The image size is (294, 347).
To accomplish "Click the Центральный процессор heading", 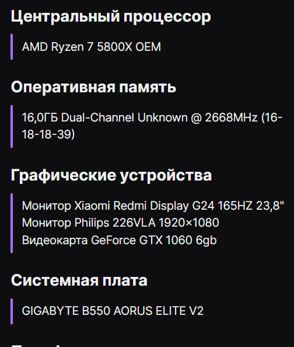I will [111, 16].
